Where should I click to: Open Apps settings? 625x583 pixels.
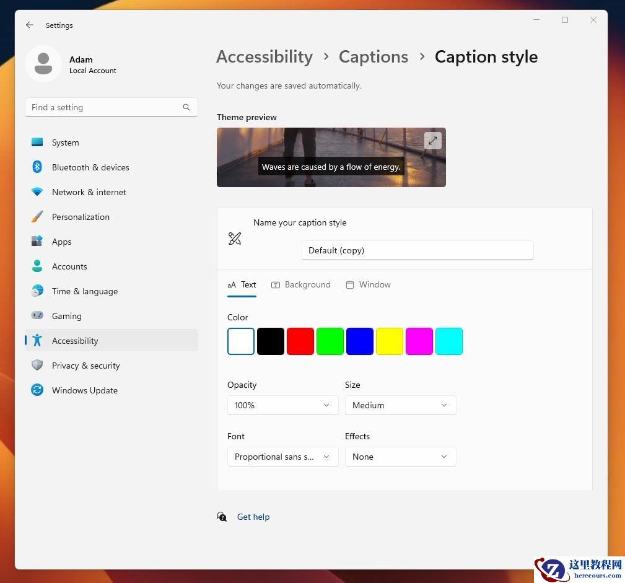pyautogui.click(x=61, y=242)
